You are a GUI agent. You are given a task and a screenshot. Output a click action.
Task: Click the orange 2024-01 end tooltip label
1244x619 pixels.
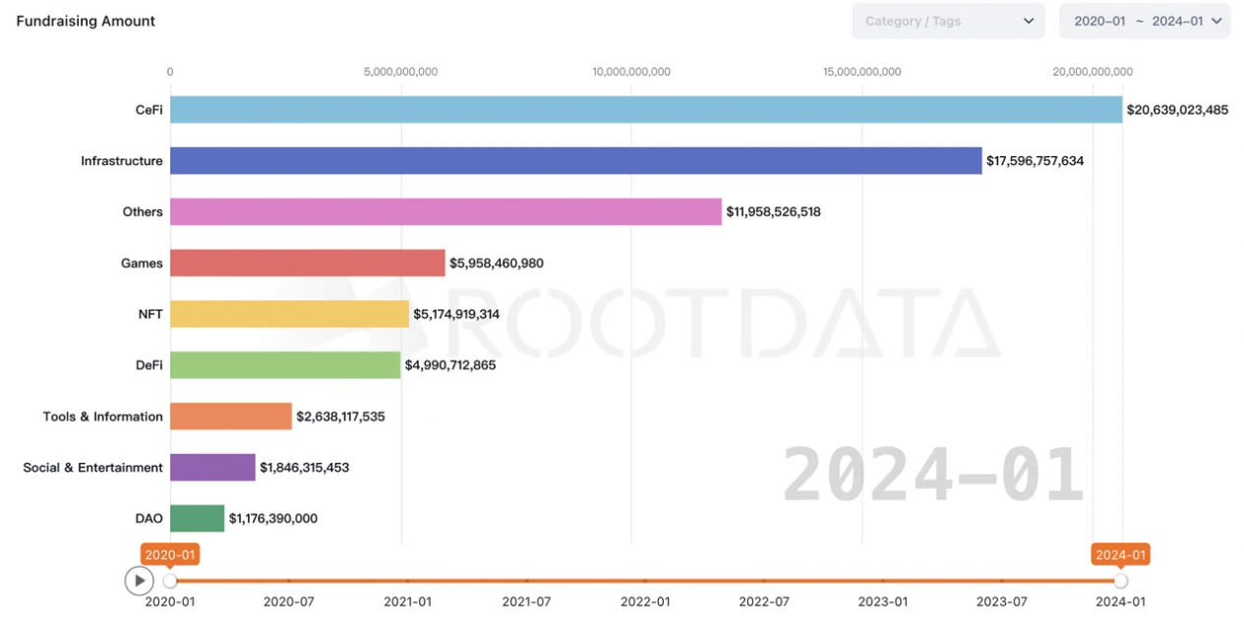coord(1120,554)
